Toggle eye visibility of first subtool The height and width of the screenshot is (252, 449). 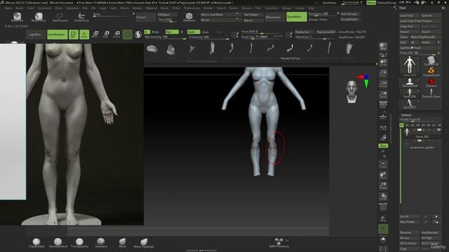pyautogui.click(x=438, y=130)
